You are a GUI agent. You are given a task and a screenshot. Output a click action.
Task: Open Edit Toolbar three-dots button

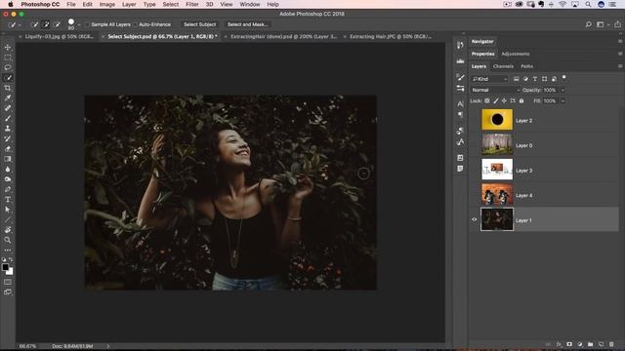click(8, 251)
